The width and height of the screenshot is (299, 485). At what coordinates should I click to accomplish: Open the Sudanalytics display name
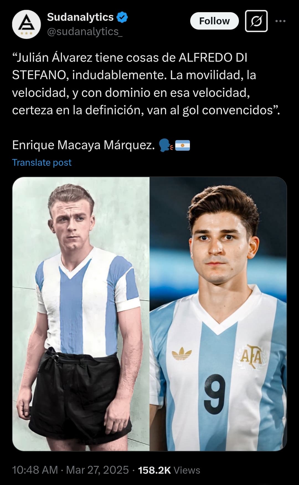point(80,17)
